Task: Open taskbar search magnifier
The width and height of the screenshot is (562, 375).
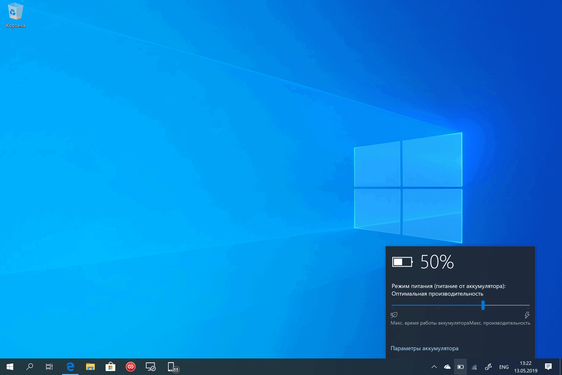Action: coord(30,367)
